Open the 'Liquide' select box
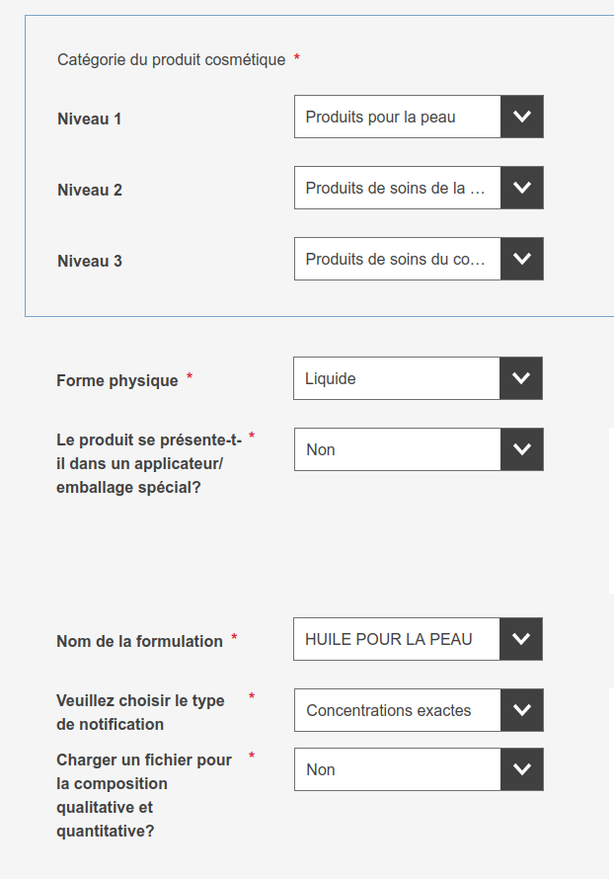This screenshot has height=879, width=614. tap(396, 378)
